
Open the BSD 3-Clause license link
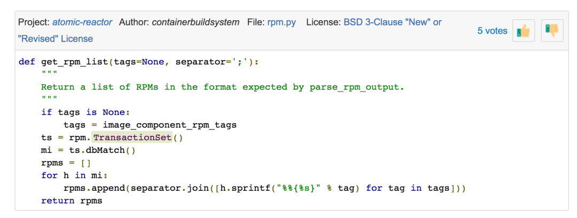coord(392,22)
